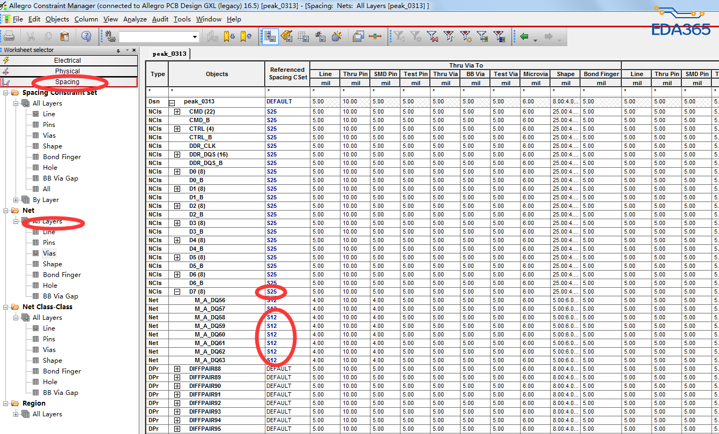Viewport: 719px width, 434px height.
Task: Click the bomb-shaped toolbar icon
Action: 336,36
